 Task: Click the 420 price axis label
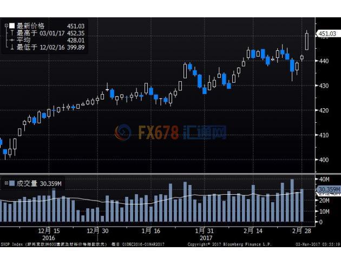[324, 110]
